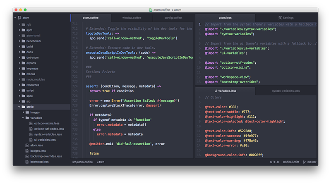The image size is (331, 184).
Task: Collapse the static folder
Action: [x=19, y=107]
